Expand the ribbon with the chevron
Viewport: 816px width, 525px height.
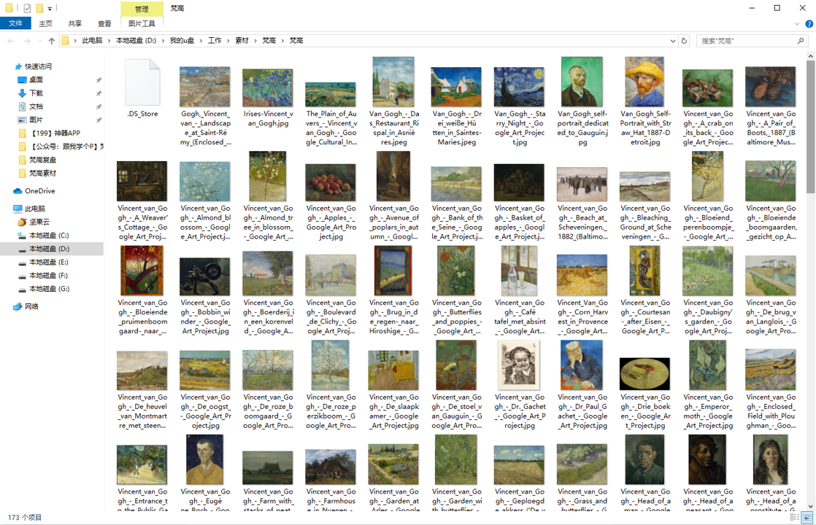pos(797,24)
